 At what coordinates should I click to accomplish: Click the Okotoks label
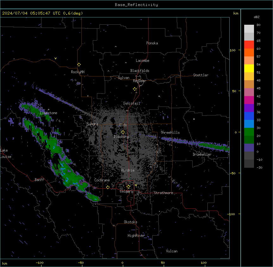[130, 222]
